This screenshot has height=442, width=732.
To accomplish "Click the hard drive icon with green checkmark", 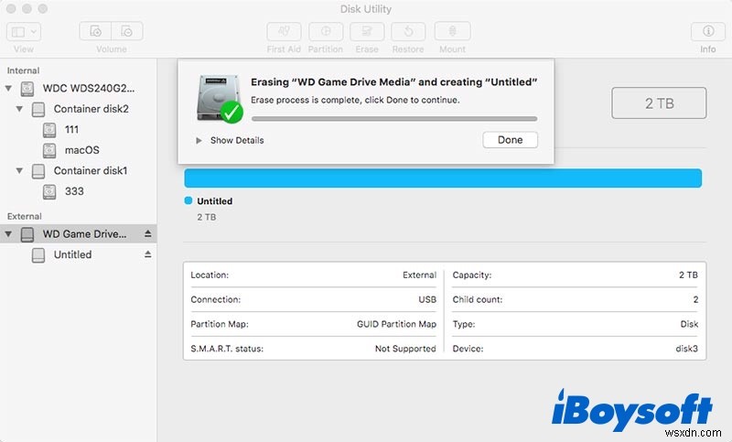I will (x=220, y=99).
